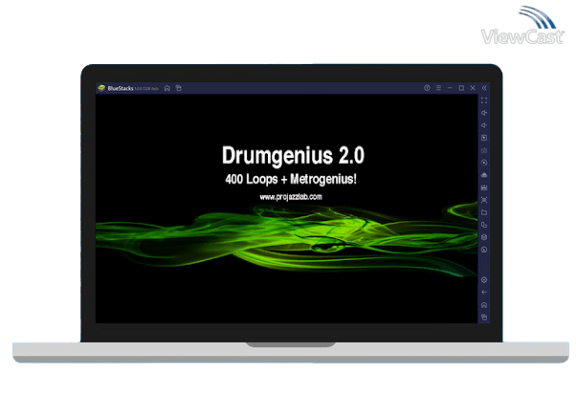Click the BlueStacks name in title bar

coord(121,88)
